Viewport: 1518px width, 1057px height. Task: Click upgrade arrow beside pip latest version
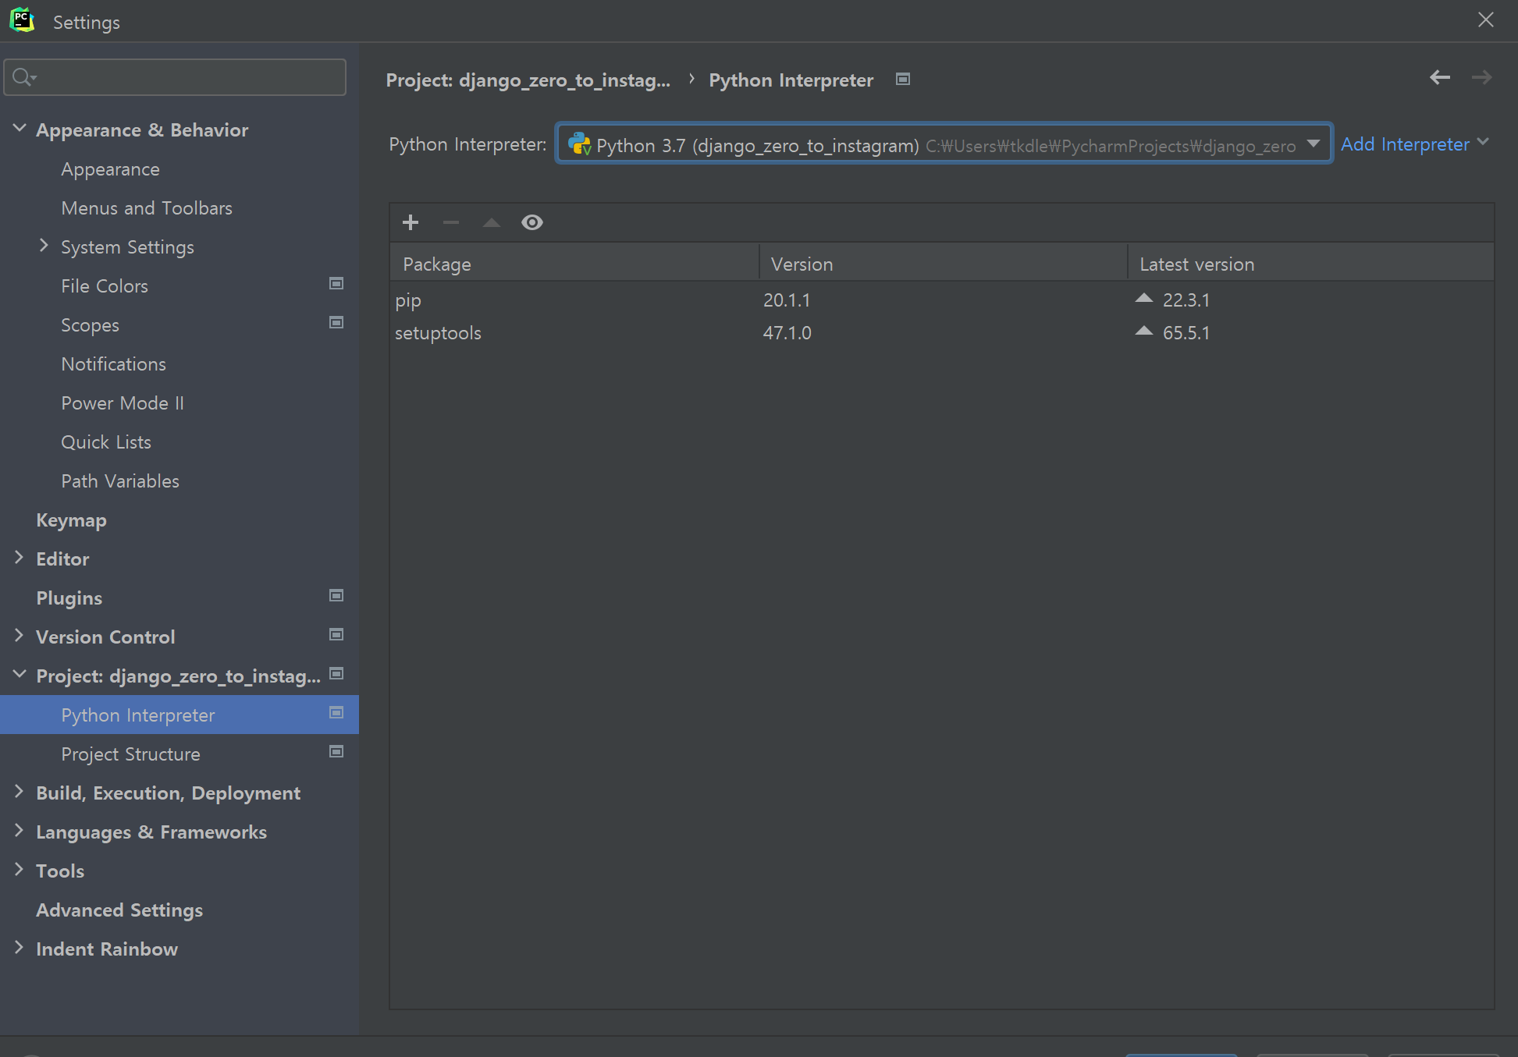tap(1144, 298)
